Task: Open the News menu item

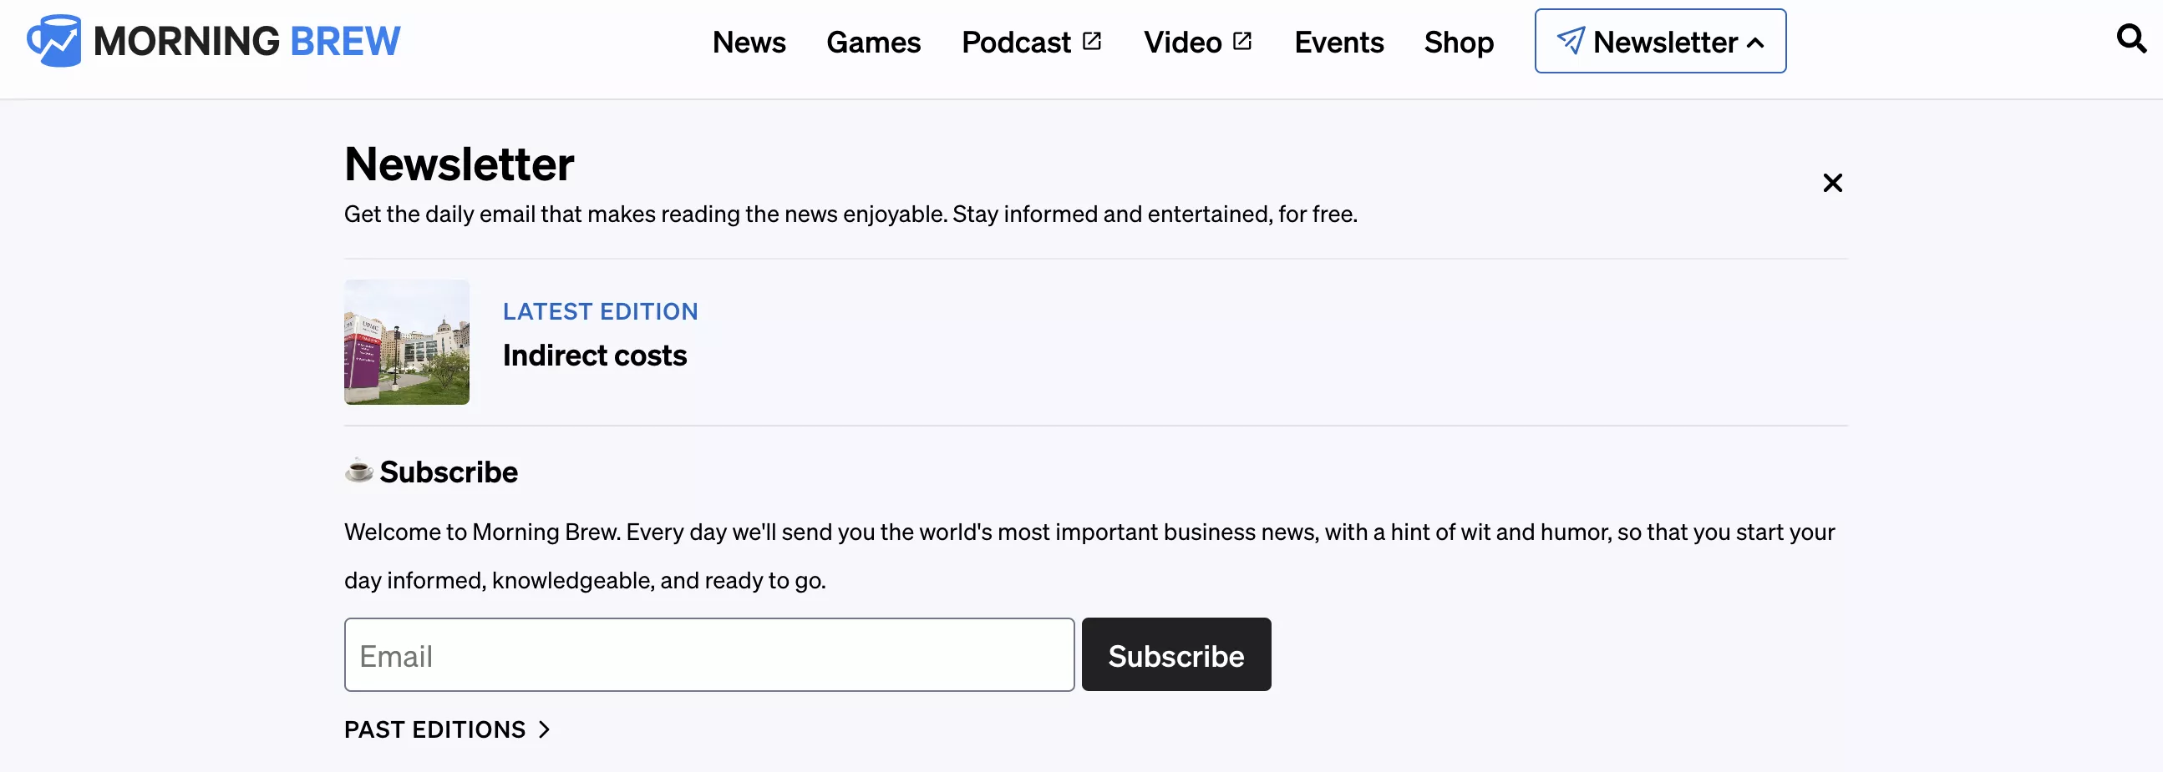Action: 749,42
